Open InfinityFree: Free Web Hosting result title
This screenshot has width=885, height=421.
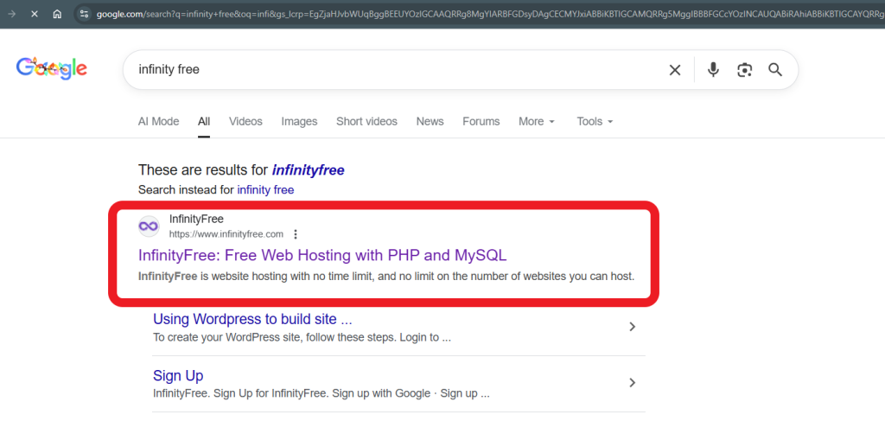pos(322,255)
